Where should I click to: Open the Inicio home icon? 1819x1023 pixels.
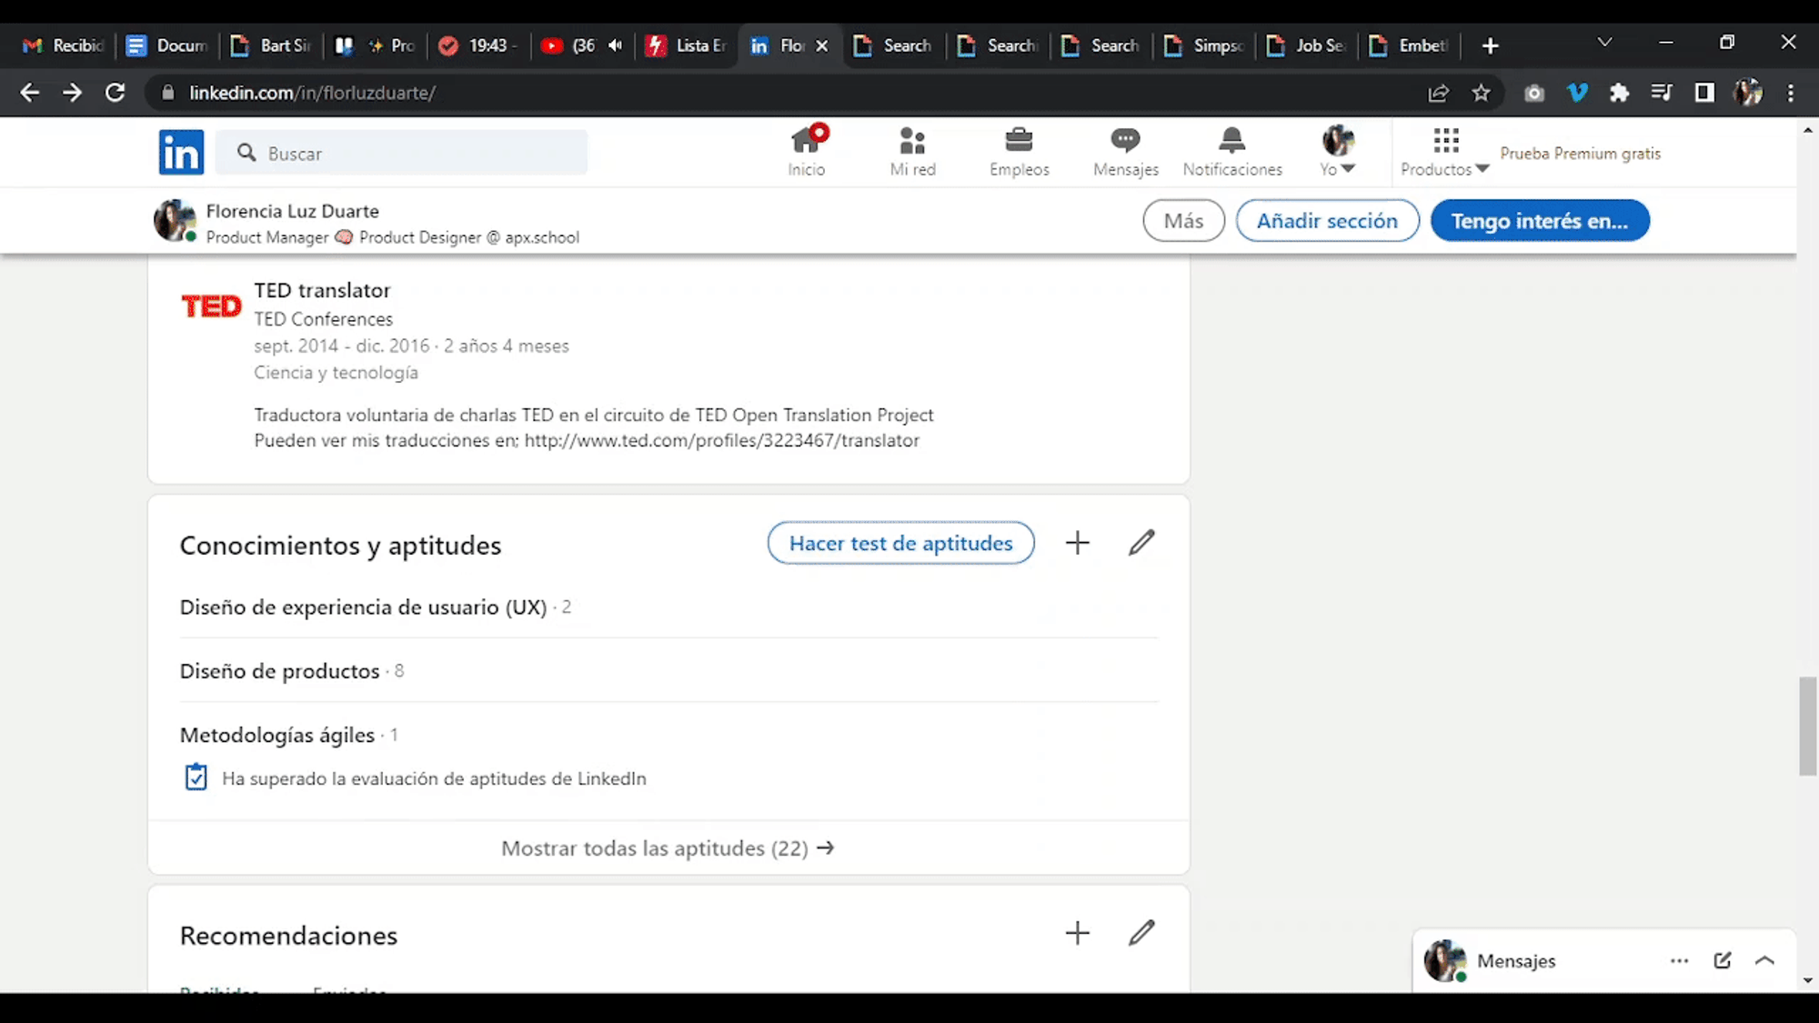click(x=806, y=141)
